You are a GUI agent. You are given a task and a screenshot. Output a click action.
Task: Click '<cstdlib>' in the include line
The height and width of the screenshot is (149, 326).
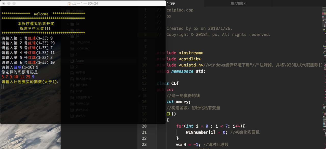[x=190, y=59]
